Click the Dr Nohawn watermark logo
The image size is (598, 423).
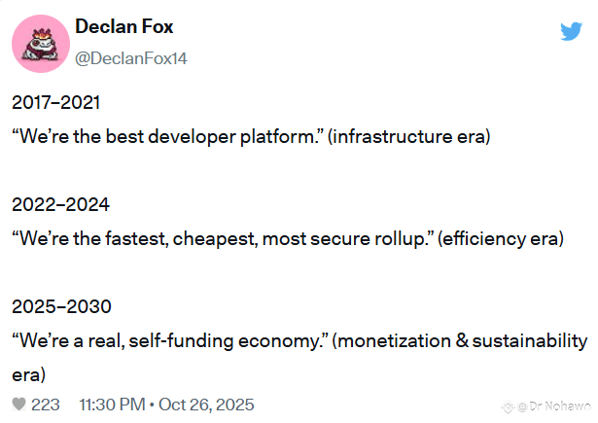click(508, 407)
